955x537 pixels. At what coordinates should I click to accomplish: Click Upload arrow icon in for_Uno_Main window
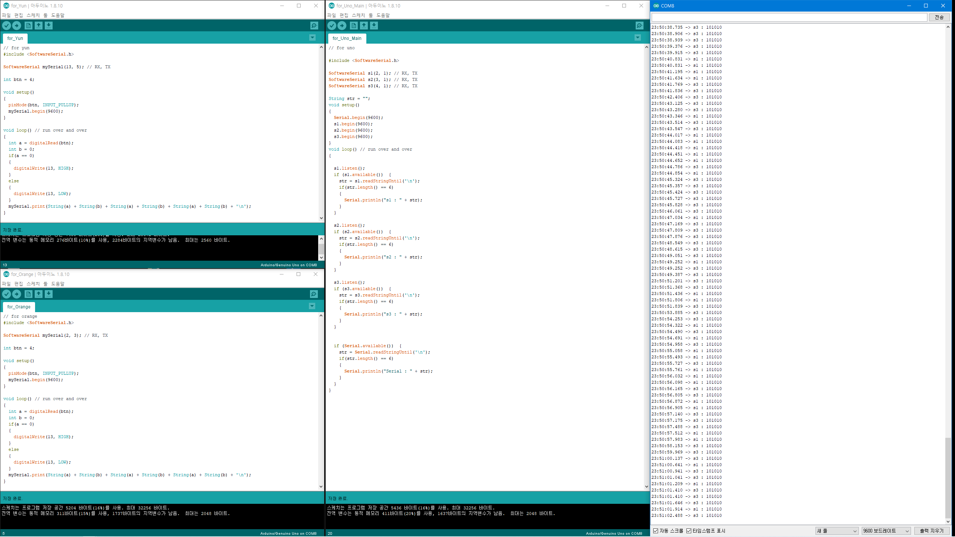(342, 25)
